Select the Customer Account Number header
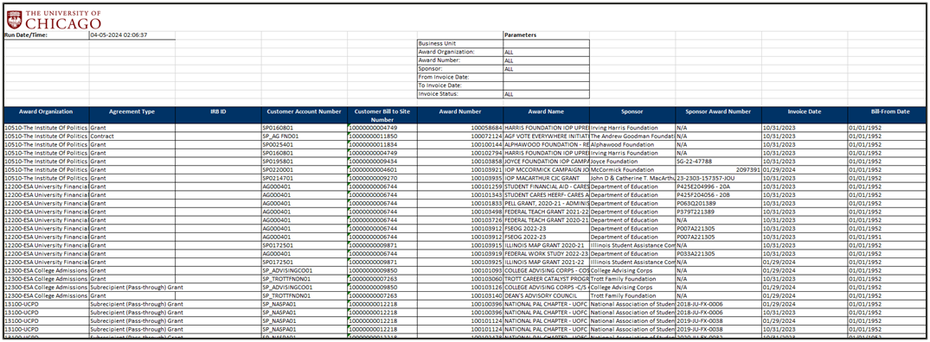The image size is (930, 342). pyautogui.click(x=305, y=111)
